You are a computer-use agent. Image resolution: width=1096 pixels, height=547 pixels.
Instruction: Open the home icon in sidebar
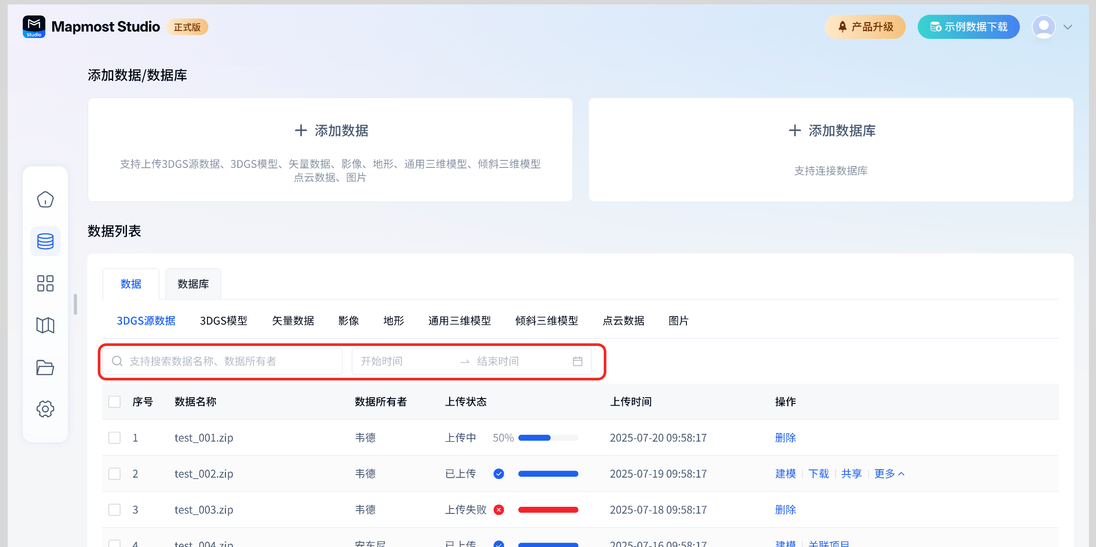45,199
